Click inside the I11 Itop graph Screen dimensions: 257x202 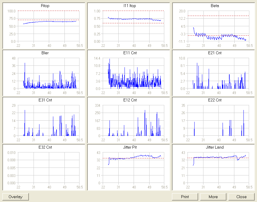coord(133,26)
